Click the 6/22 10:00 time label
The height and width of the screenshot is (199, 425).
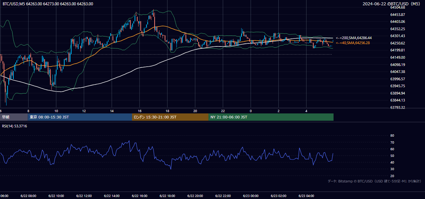(x=56, y=196)
